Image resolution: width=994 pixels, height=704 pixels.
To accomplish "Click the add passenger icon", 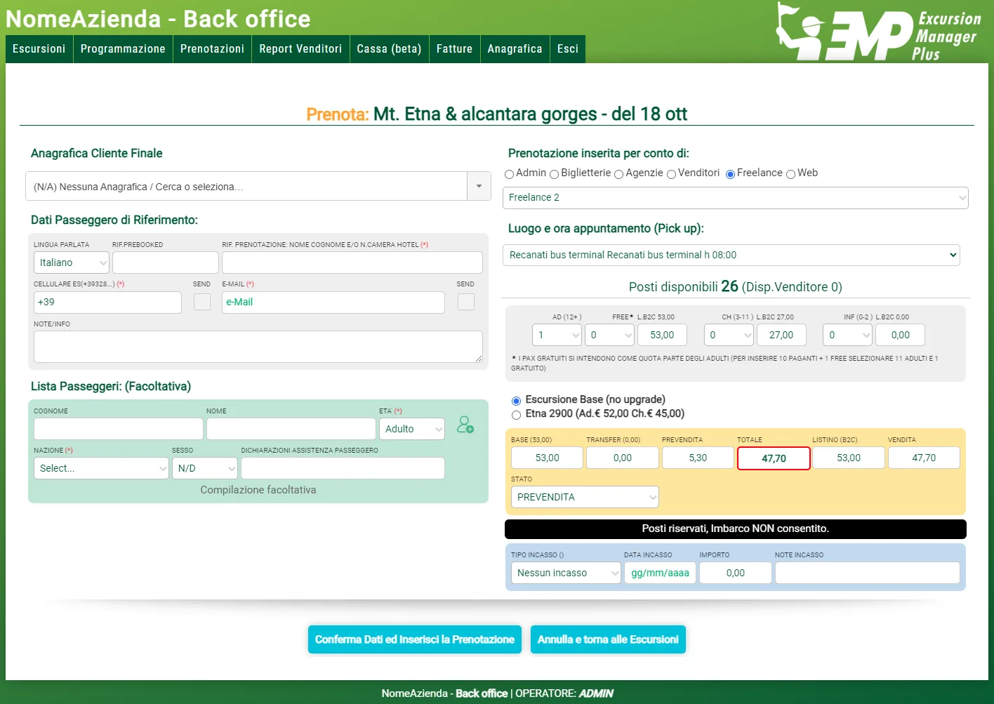I will [x=465, y=425].
